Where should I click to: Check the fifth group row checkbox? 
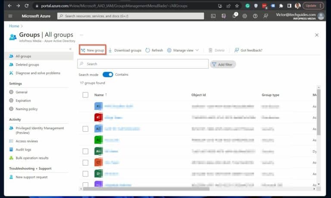(85, 151)
